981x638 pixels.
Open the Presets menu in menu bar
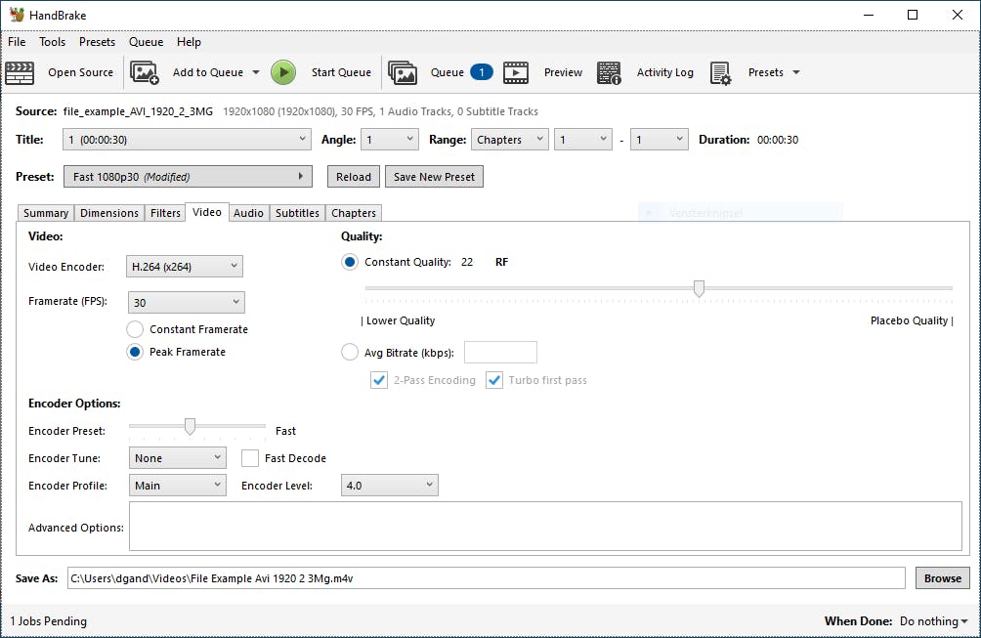97,42
